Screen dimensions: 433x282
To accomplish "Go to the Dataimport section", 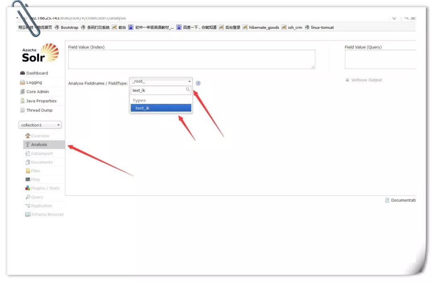I will [42, 154].
